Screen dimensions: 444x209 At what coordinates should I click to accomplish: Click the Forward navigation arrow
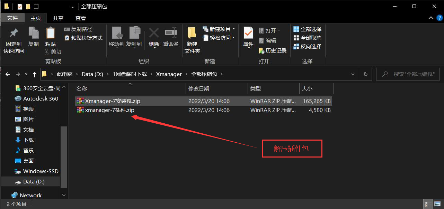click(x=18, y=74)
